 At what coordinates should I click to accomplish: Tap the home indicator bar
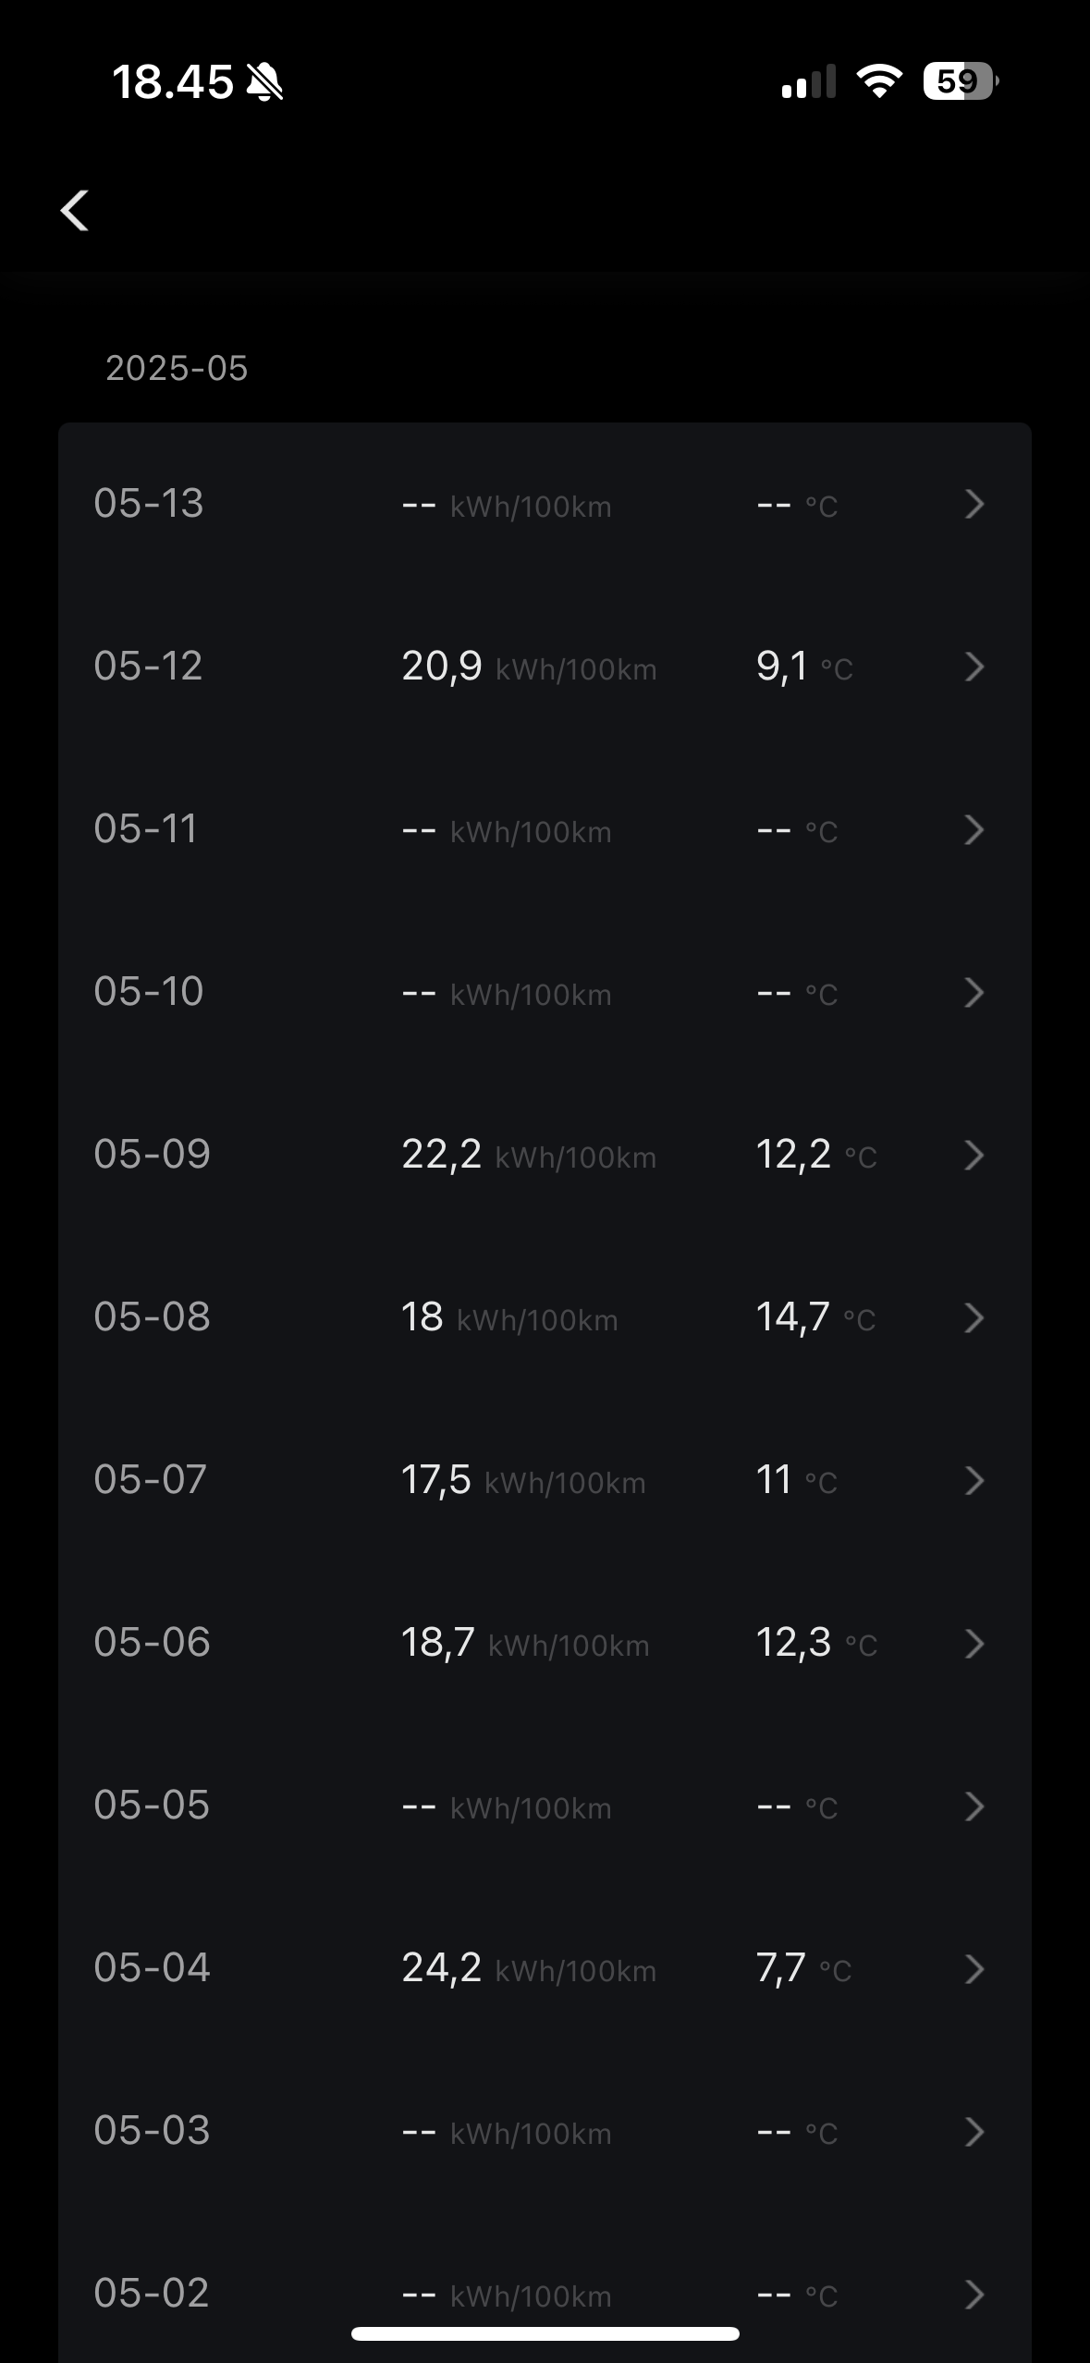(x=545, y=2332)
